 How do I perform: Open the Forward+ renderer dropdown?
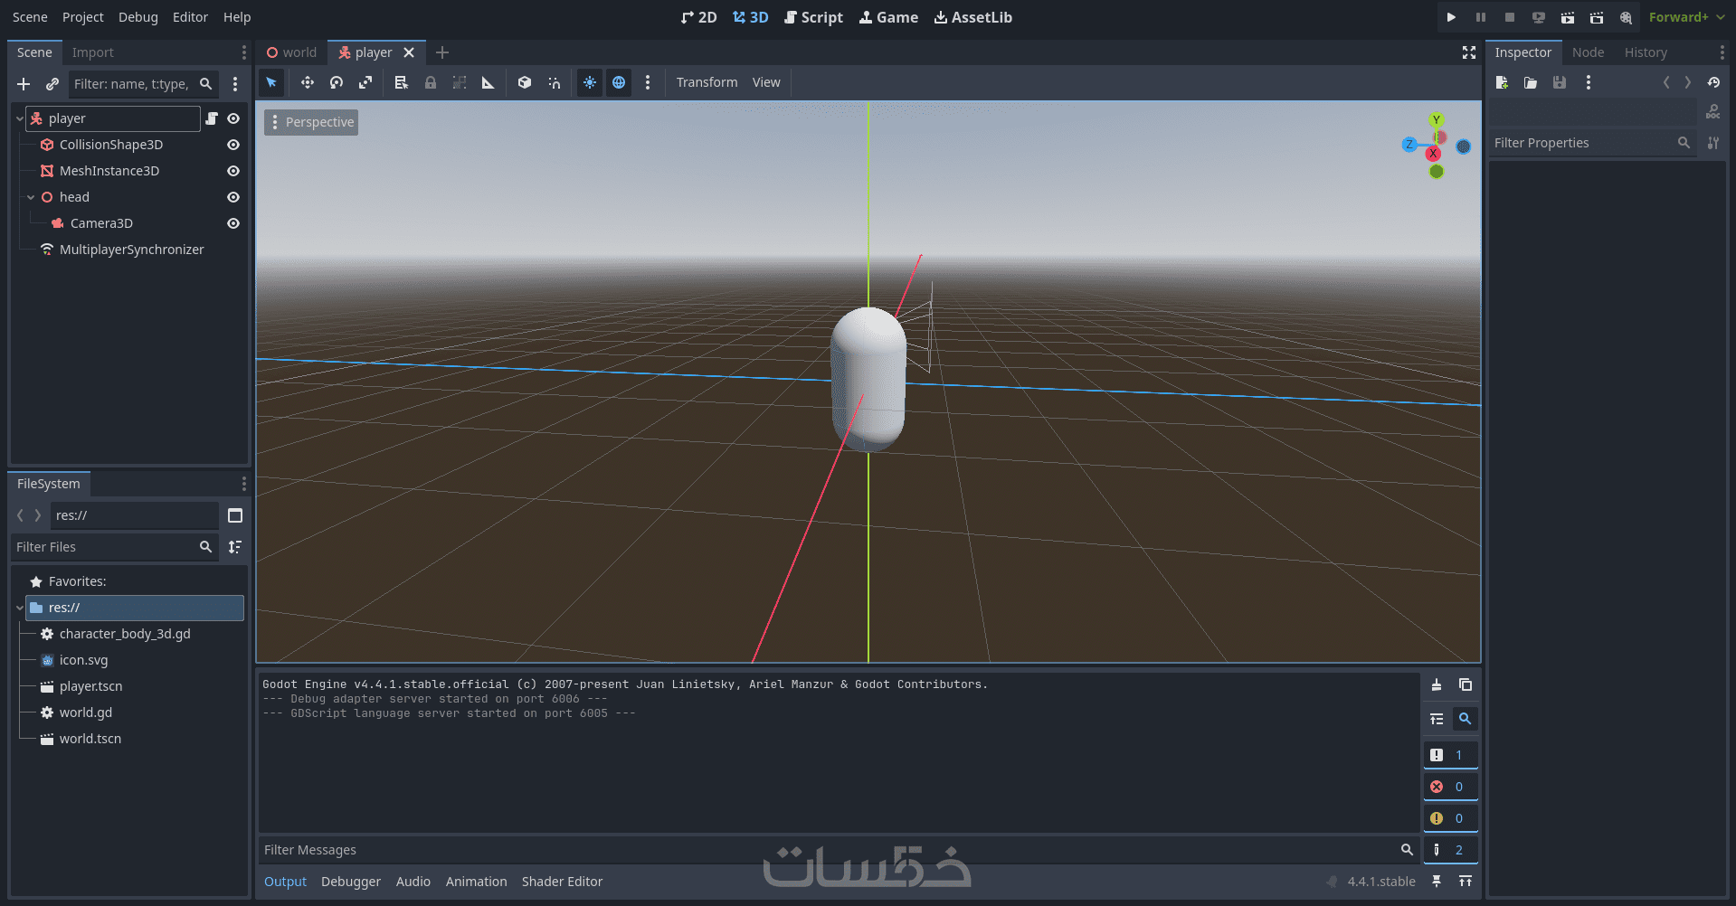point(1686,17)
